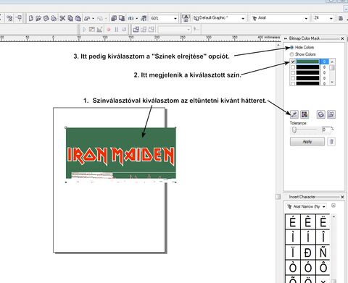This screenshot has width=348, height=283.
Task: Close the Insert Character docker
Action: pos(342,197)
